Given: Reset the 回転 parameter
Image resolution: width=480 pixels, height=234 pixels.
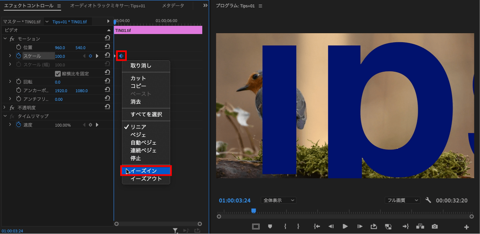Looking at the screenshot, I should point(107,82).
